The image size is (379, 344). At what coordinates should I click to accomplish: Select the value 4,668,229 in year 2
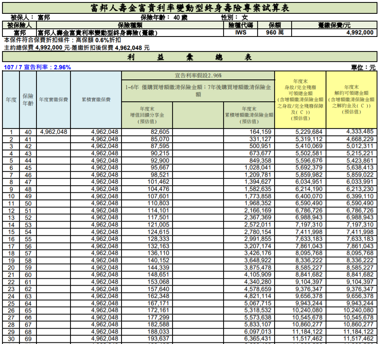[x=360, y=139]
